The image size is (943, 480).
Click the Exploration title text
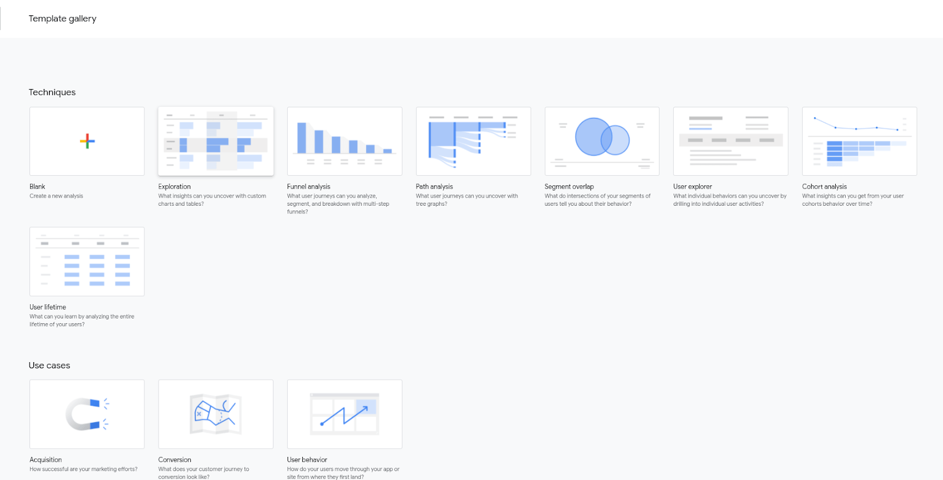point(174,186)
